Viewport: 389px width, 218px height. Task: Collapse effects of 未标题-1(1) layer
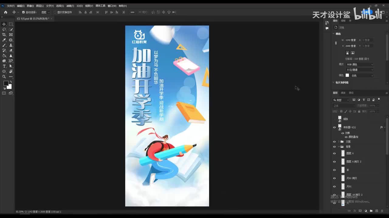coord(385,127)
